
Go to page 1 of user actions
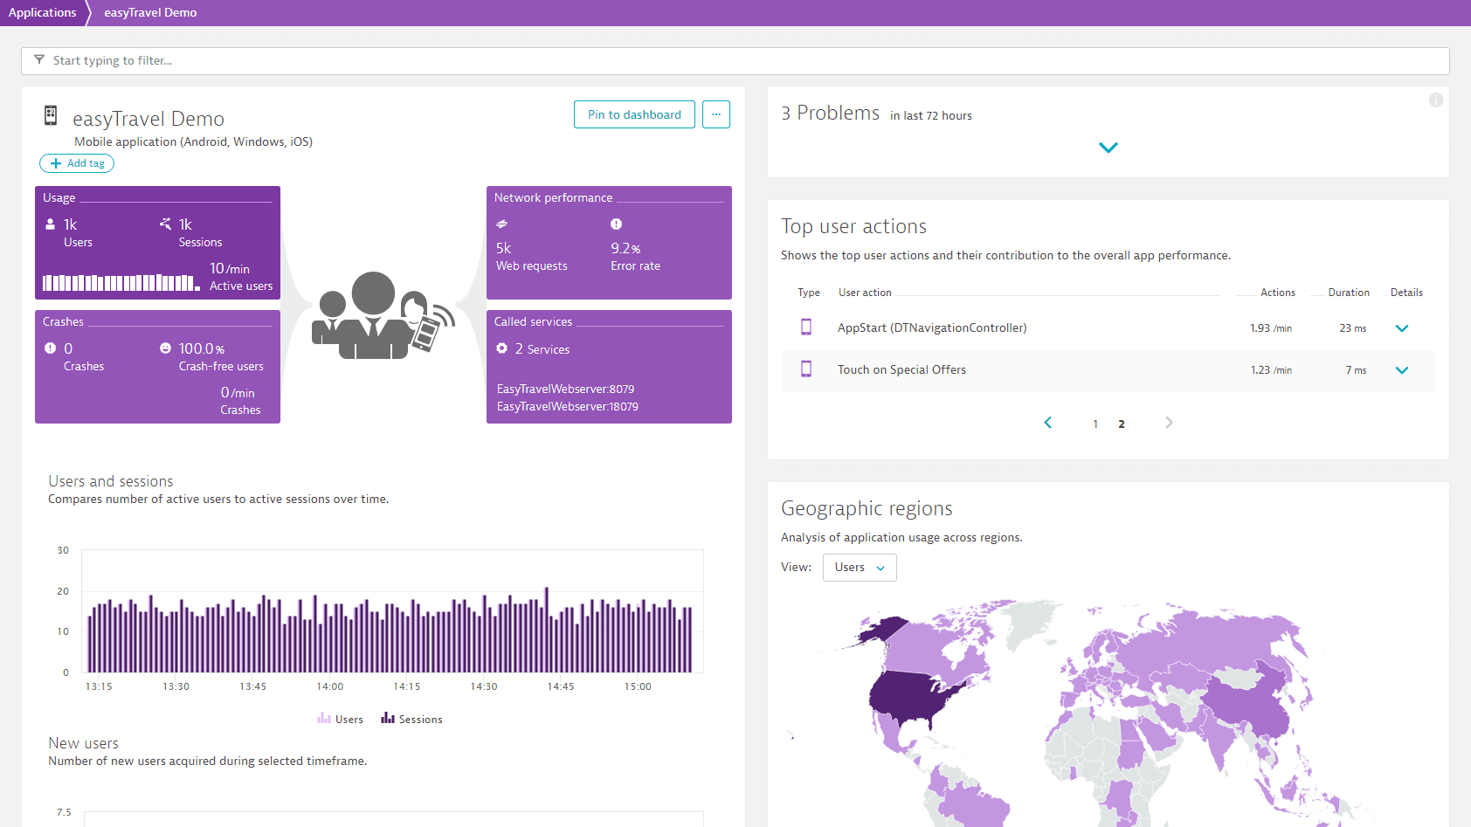click(1095, 424)
